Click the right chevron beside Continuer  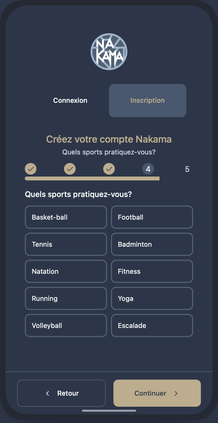coord(176,393)
